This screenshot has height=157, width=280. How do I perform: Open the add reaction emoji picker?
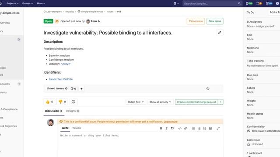pos(73,102)
